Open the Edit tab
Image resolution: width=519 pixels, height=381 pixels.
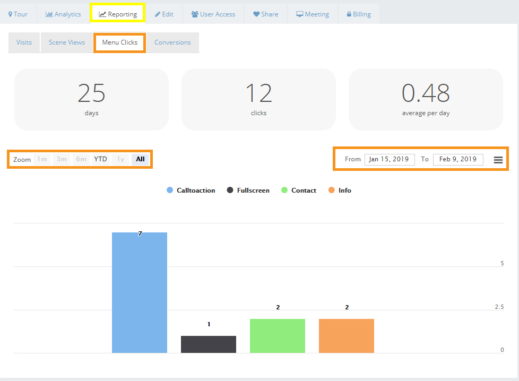164,14
